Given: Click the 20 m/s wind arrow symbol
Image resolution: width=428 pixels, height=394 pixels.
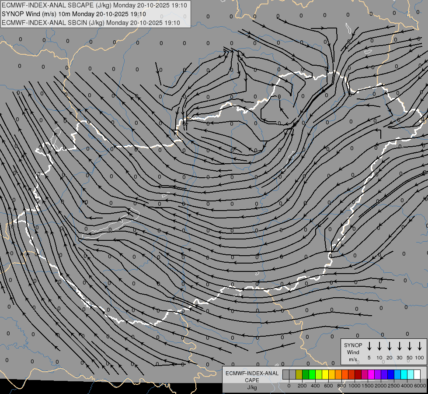Looking at the screenshot, I should (390, 346).
